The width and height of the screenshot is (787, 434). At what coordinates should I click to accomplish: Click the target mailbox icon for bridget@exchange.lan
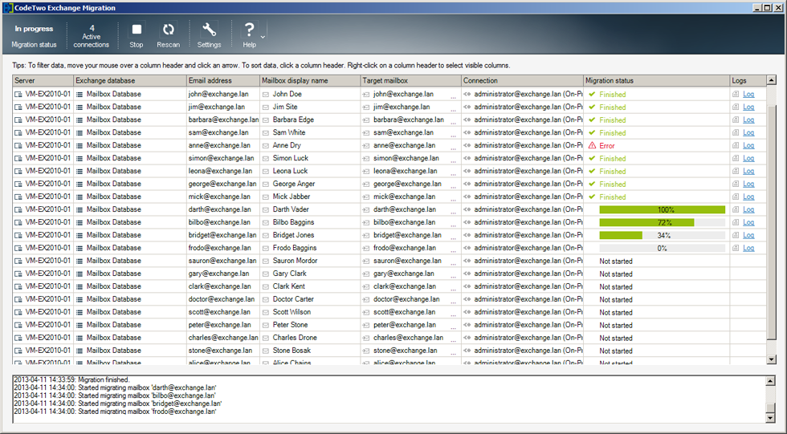(366, 236)
